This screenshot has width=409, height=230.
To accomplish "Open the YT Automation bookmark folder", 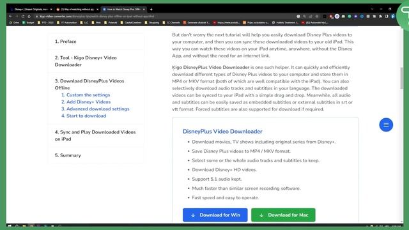I will pos(66,23).
